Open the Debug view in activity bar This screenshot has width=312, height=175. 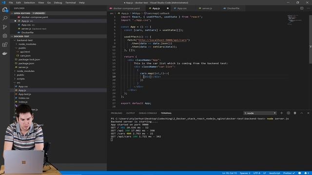click(x=5, y=35)
